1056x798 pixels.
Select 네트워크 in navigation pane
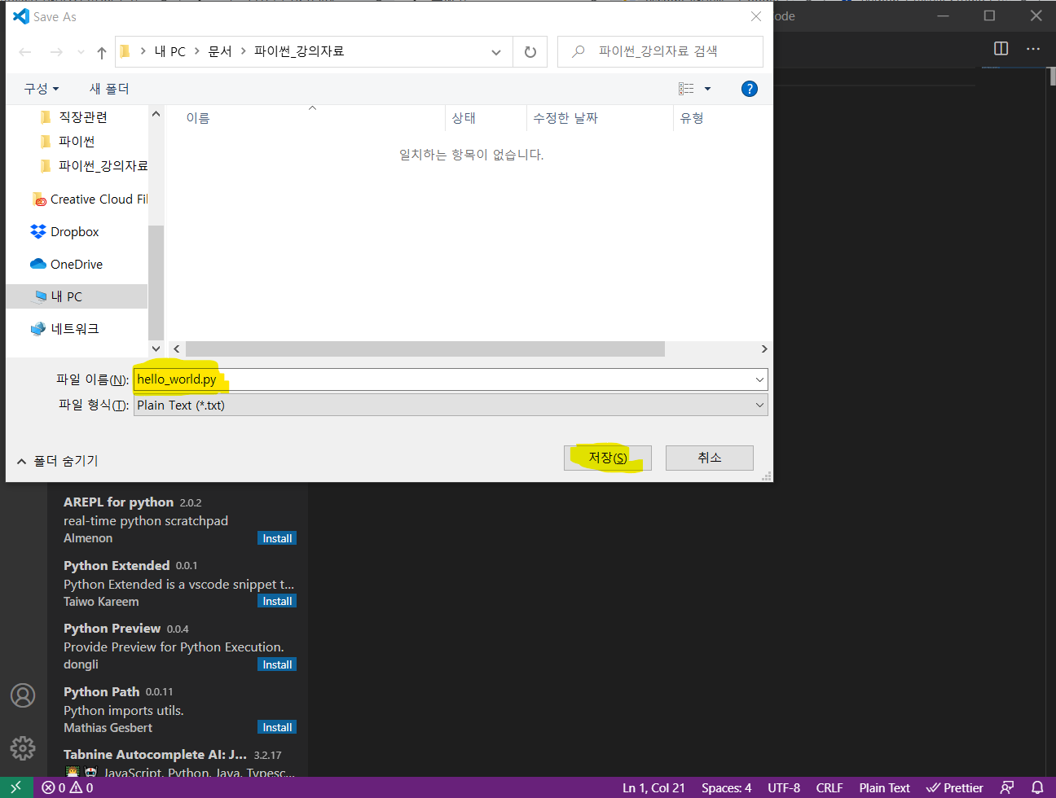tap(64, 329)
